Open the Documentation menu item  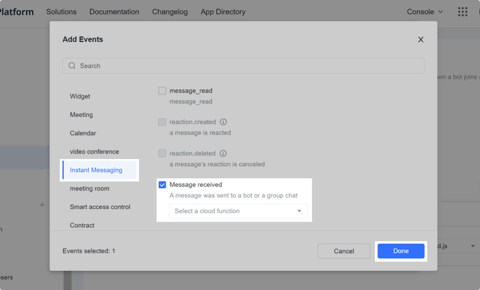tap(114, 12)
